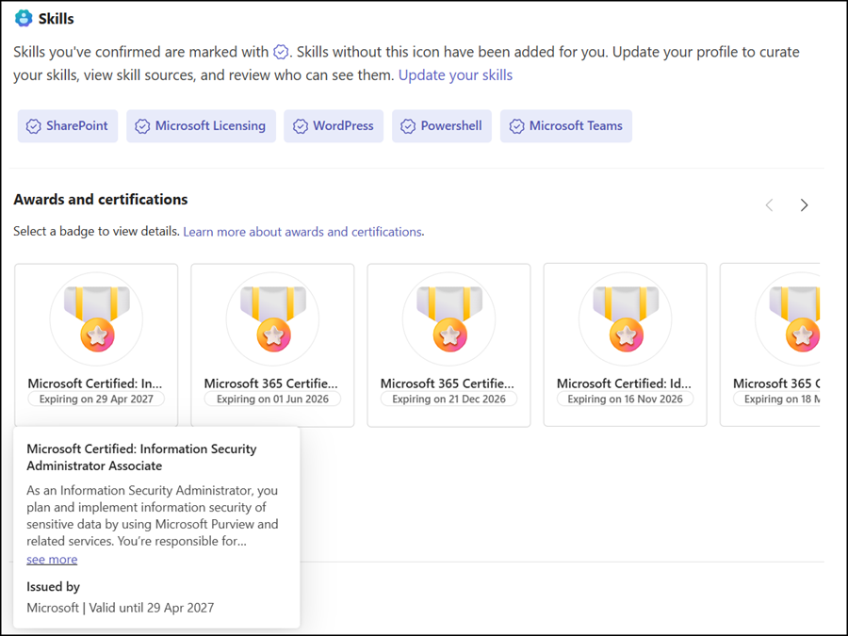Open the Microsoft Certified: In... card title
Screen dimensions: 848x636
click(x=95, y=383)
